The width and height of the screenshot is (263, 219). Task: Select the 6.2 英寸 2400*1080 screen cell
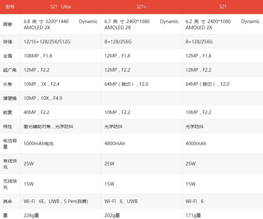click(222, 24)
